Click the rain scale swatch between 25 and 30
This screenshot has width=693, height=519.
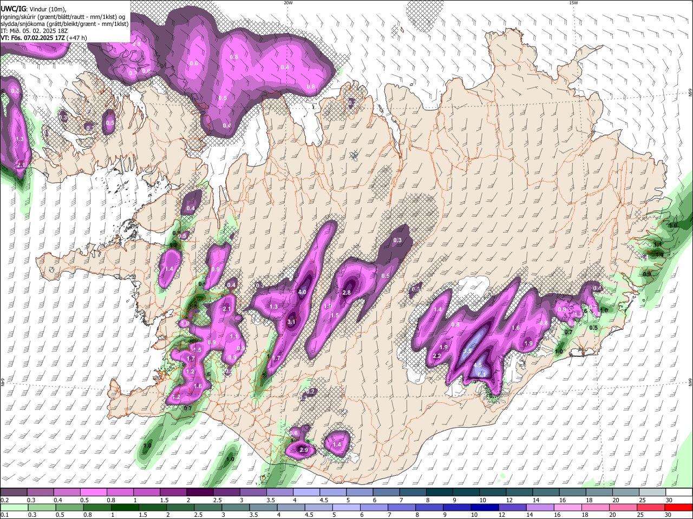tap(650, 507)
